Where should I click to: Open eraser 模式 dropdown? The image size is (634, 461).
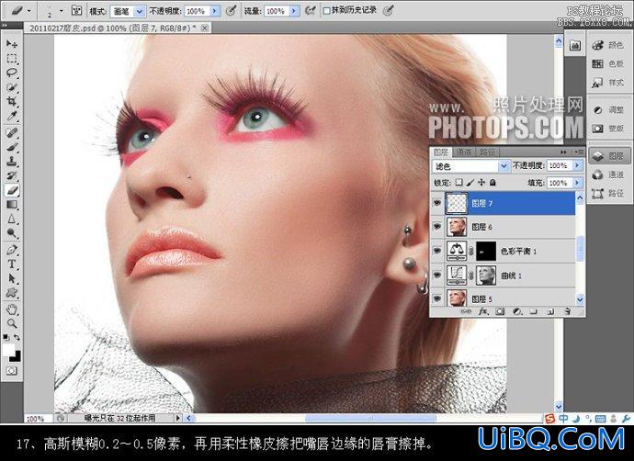pos(139,11)
